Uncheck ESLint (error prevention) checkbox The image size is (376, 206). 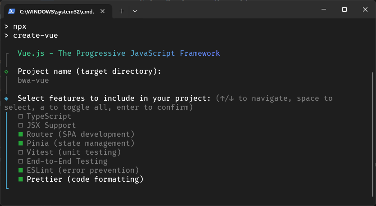[x=21, y=170]
